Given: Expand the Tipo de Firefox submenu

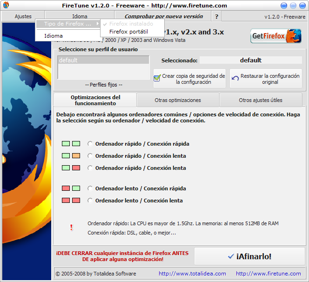Looking at the screenshot, I should point(68,24).
